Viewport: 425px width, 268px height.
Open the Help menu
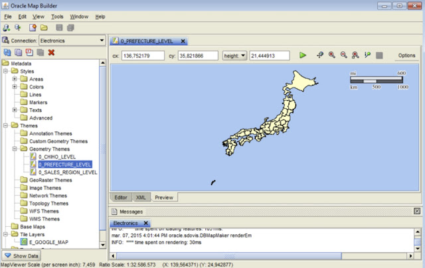(x=100, y=17)
